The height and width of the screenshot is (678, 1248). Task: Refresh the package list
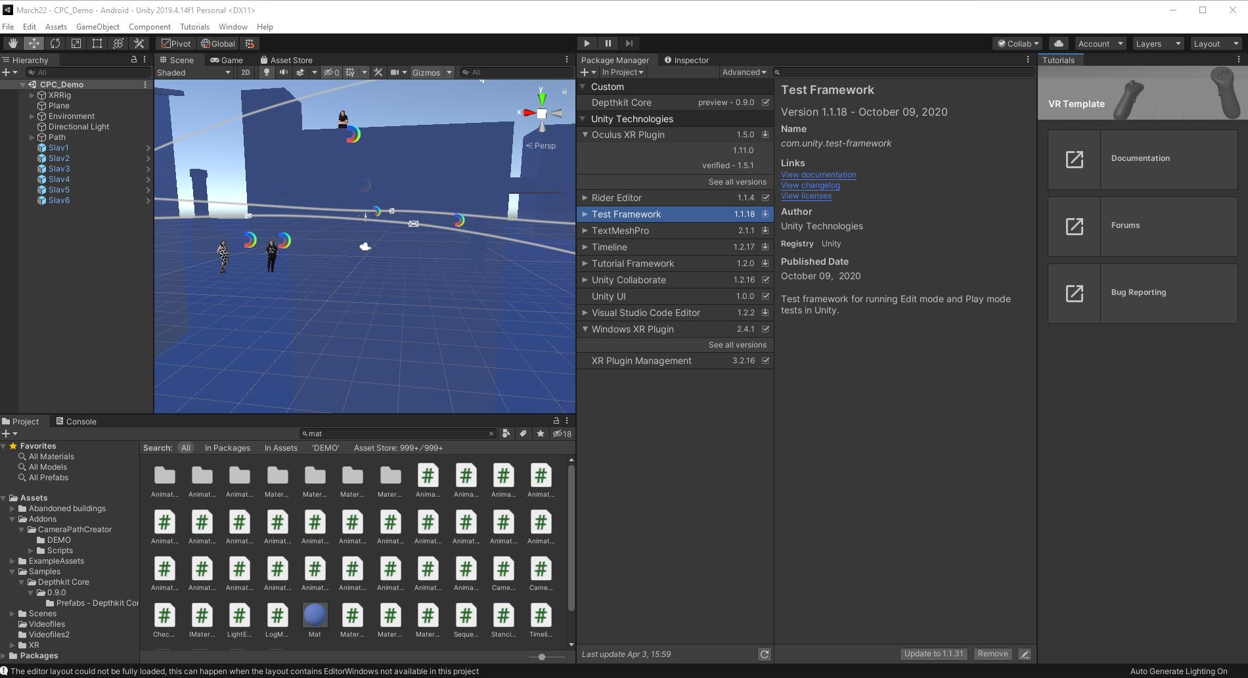click(x=764, y=654)
